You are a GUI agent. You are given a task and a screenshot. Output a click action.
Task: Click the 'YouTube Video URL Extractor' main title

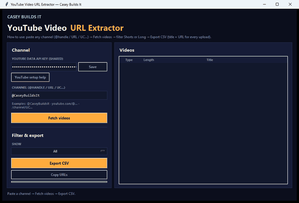coord(65,28)
